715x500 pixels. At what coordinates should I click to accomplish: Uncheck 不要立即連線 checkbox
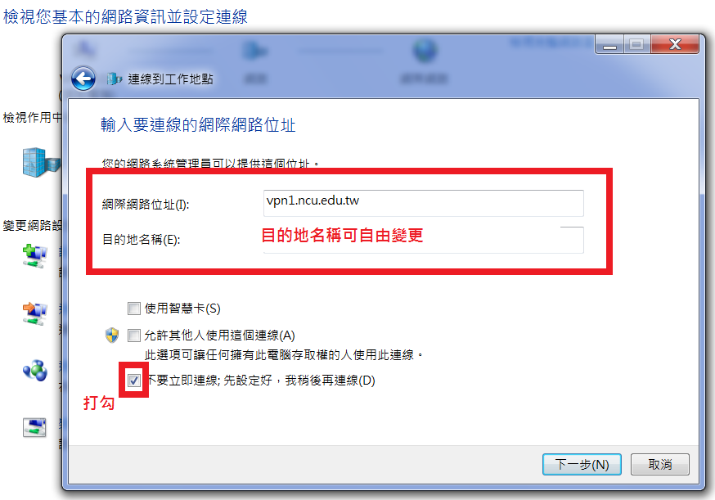click(133, 380)
